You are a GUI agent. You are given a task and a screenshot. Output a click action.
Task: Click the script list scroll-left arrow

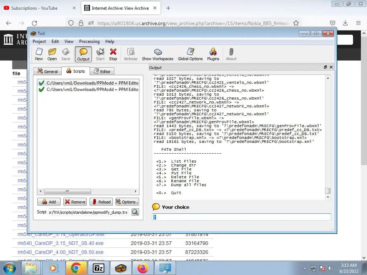pos(40,191)
